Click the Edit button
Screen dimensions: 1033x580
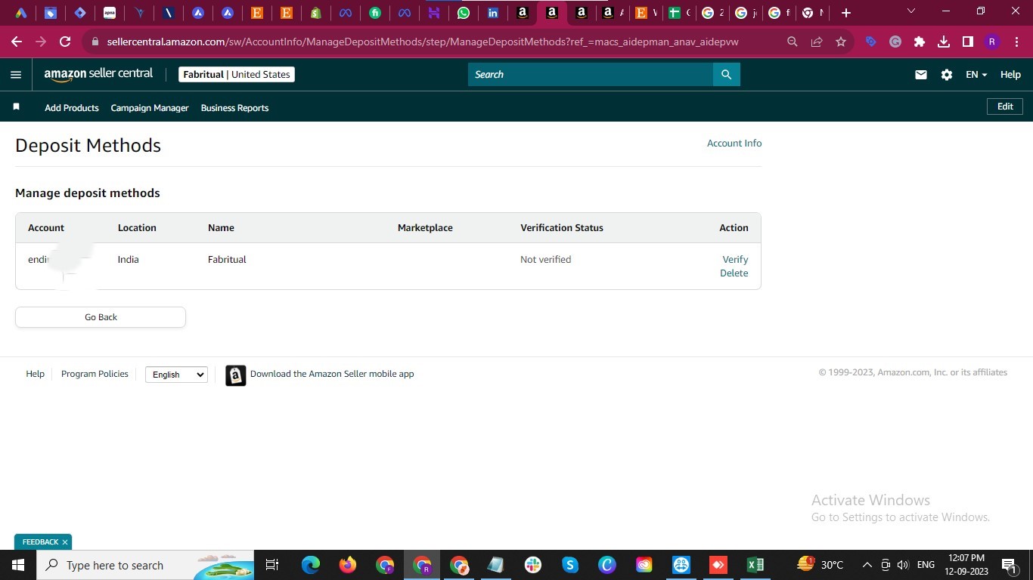tap(1005, 106)
